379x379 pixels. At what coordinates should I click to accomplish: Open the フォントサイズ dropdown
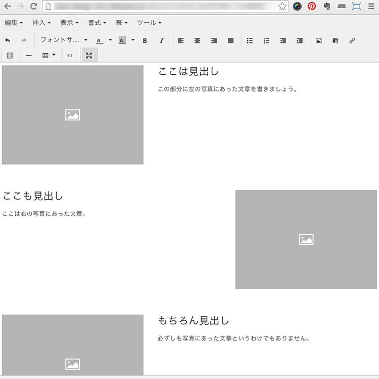point(64,40)
